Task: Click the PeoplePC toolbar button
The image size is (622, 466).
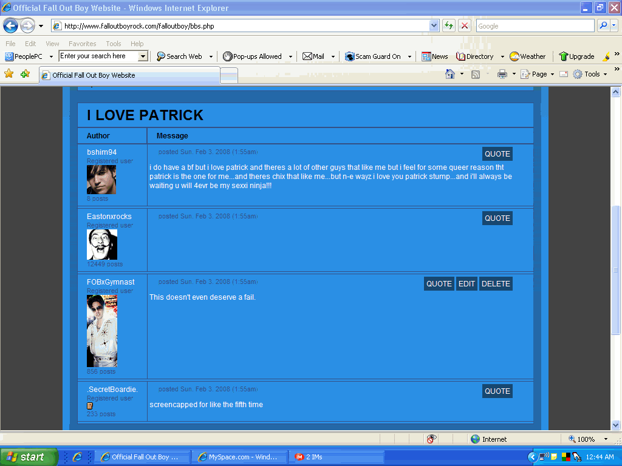Action: point(24,56)
